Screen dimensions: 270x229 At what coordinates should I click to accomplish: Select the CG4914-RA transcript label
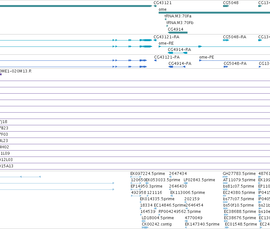coord(179,50)
